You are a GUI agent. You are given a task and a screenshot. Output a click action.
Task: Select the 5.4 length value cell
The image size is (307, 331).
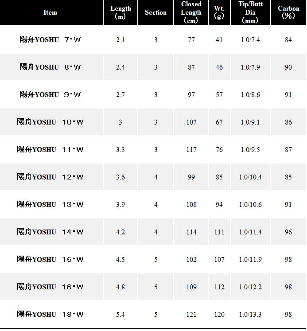120,314
